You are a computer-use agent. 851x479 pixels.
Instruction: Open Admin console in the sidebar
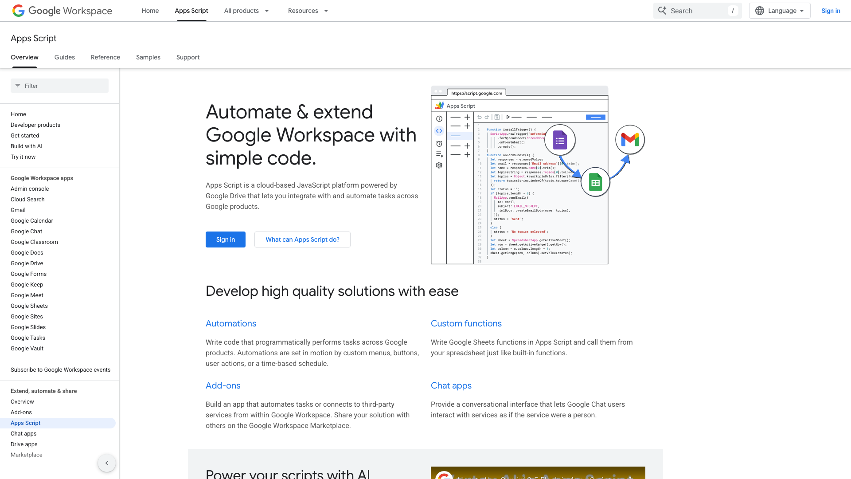(30, 188)
